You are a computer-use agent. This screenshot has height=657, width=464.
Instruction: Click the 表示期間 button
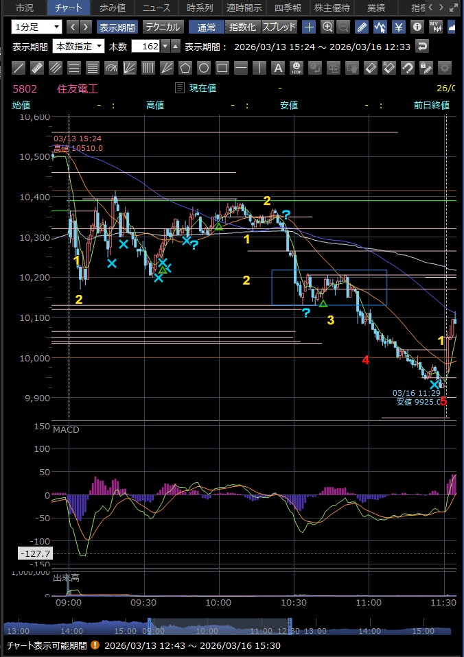pos(116,27)
